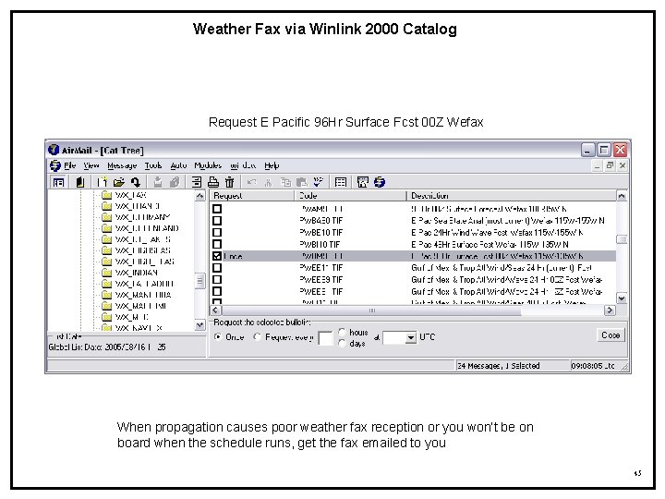Click the WX_GREENLAND folder icon

(107, 228)
